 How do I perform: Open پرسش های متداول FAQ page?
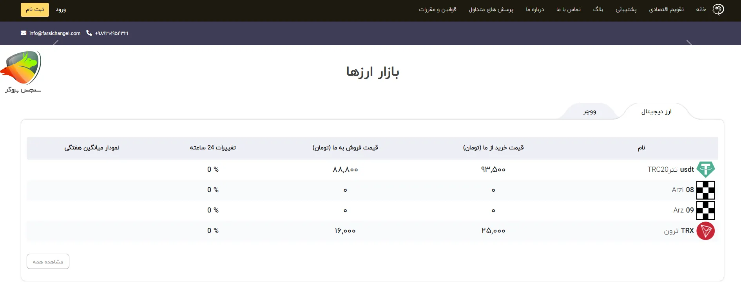(491, 9)
